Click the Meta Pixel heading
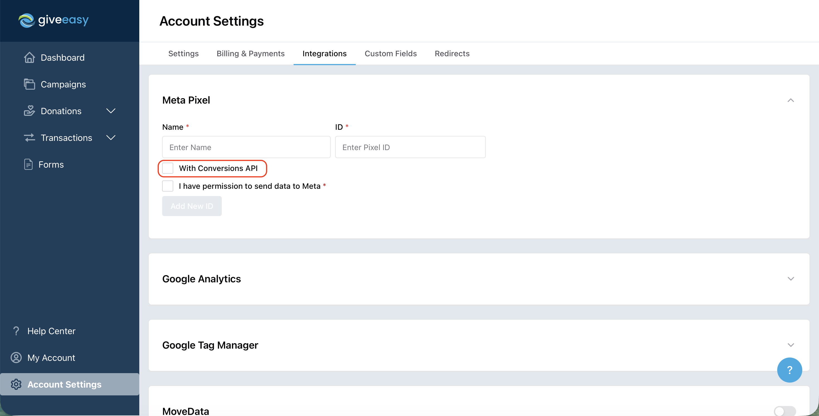The width and height of the screenshot is (819, 416). [x=186, y=100]
